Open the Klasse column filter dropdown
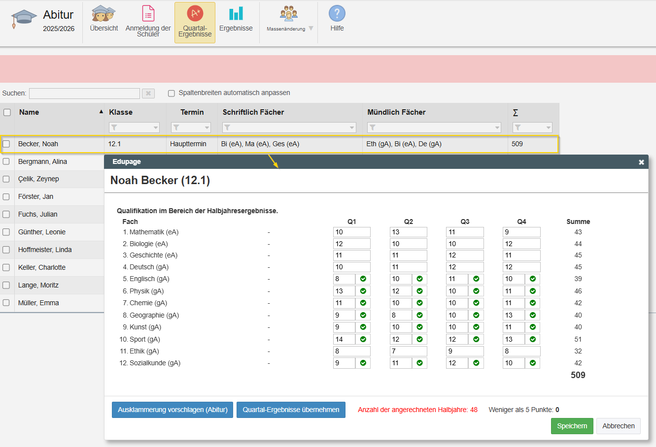The image size is (656, 447). [x=156, y=128]
